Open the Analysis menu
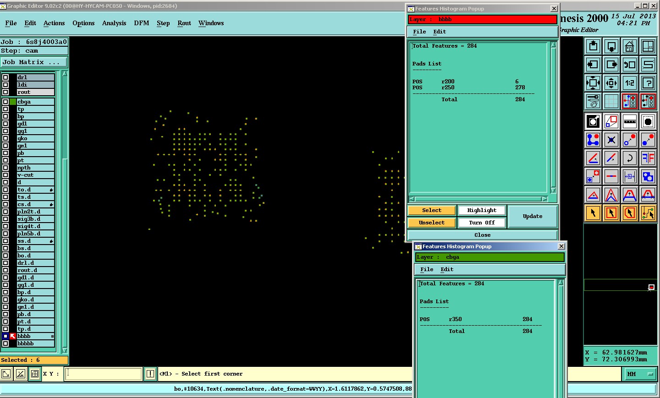 pos(114,23)
